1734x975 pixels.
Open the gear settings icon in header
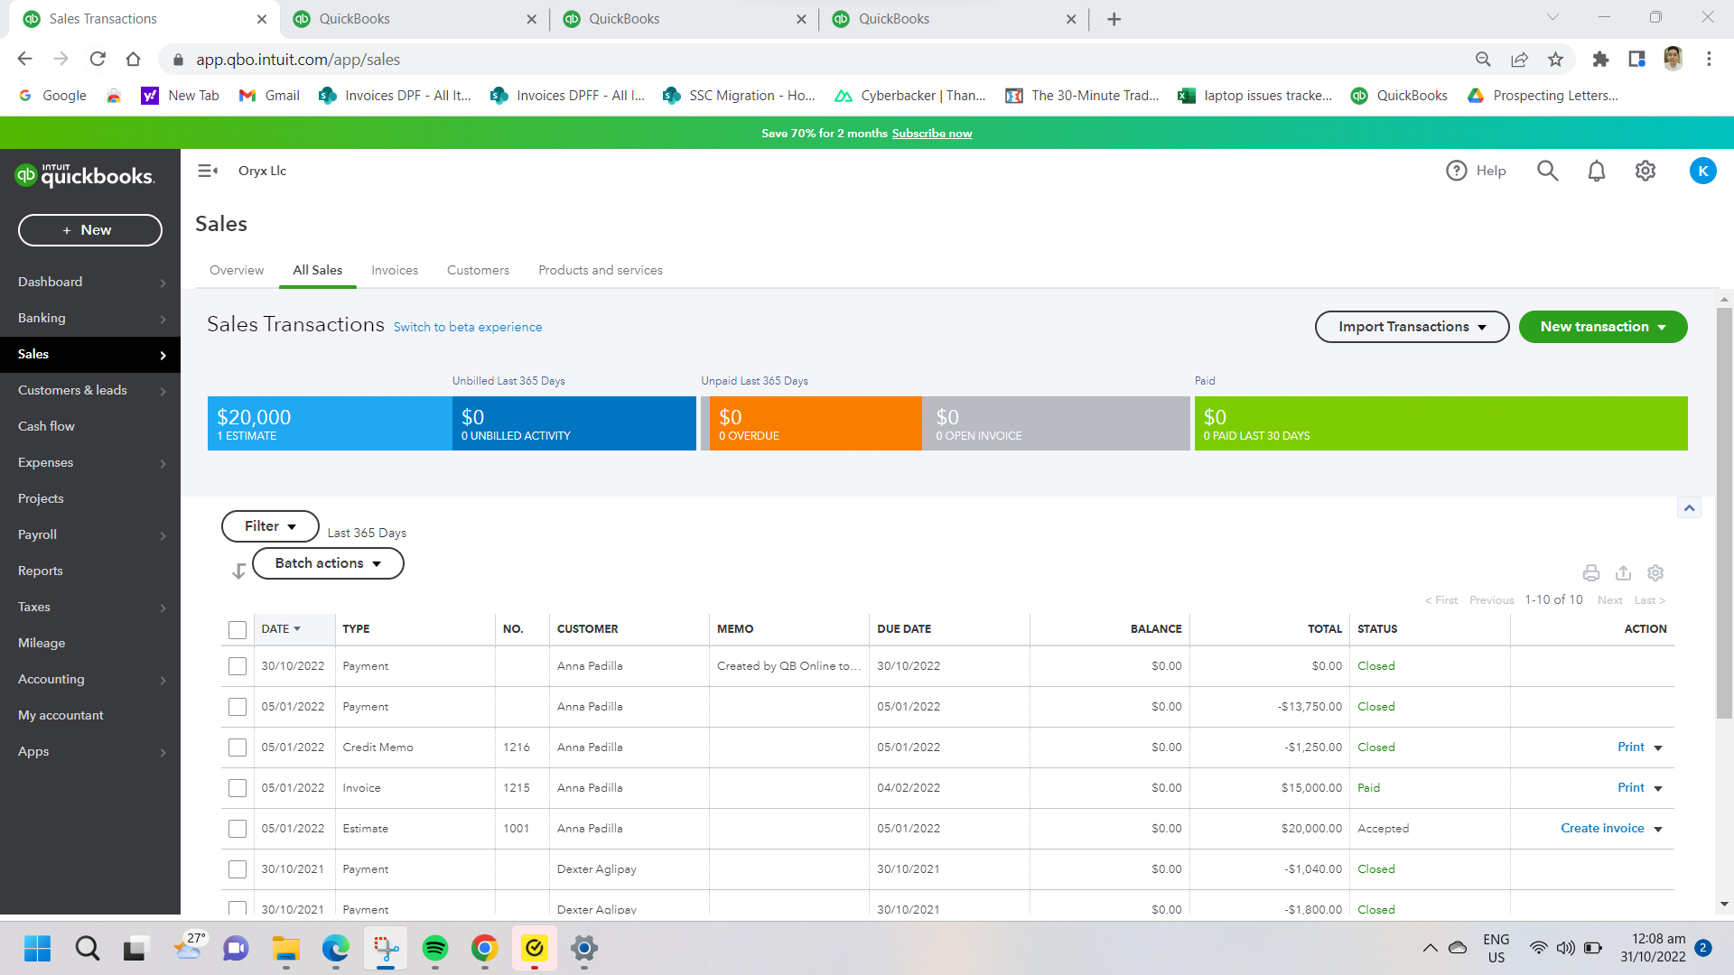pyautogui.click(x=1645, y=171)
